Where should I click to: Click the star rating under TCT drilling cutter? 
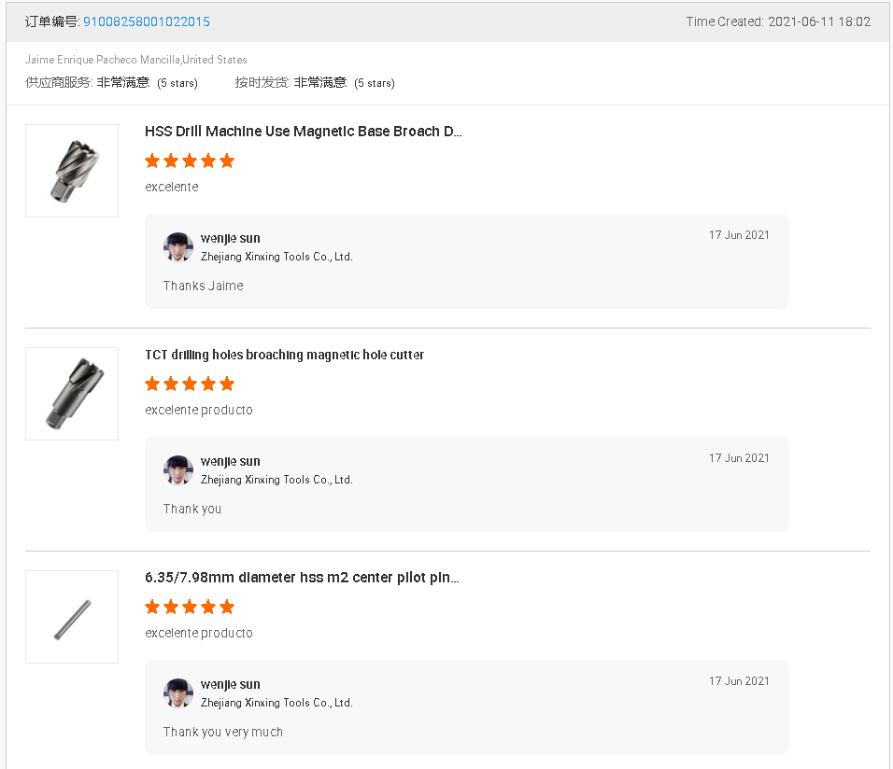190,384
